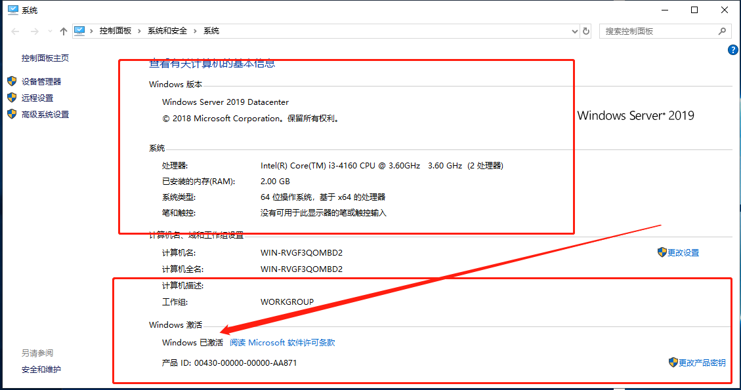Open the recent locations dropdown arrow
Screen dimensions: 741x390
tap(50, 31)
